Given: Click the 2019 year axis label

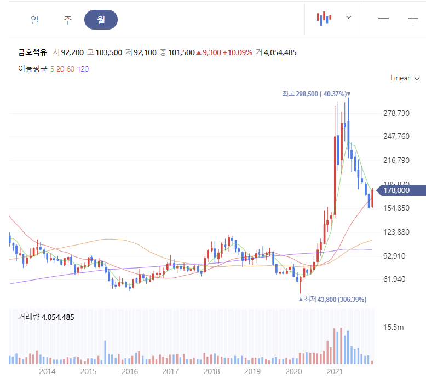Looking at the screenshot, I should [252, 371].
